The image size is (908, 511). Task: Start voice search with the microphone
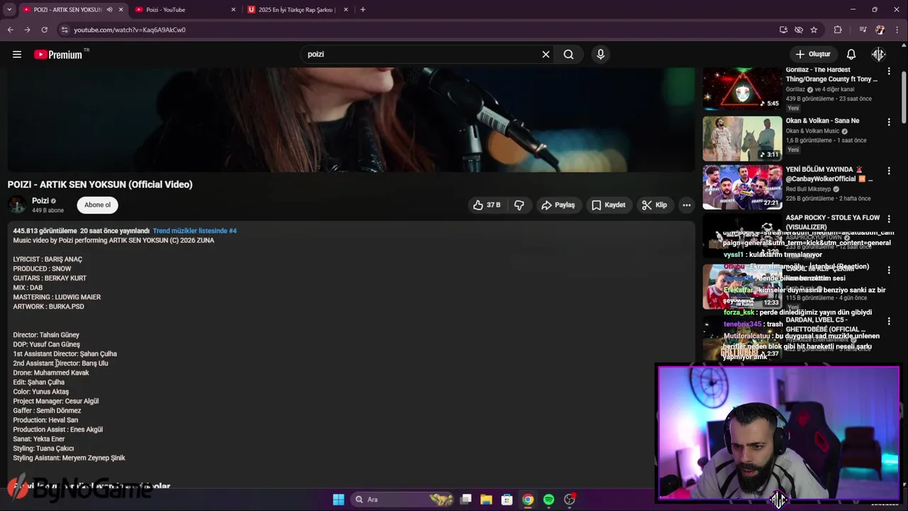coord(600,54)
